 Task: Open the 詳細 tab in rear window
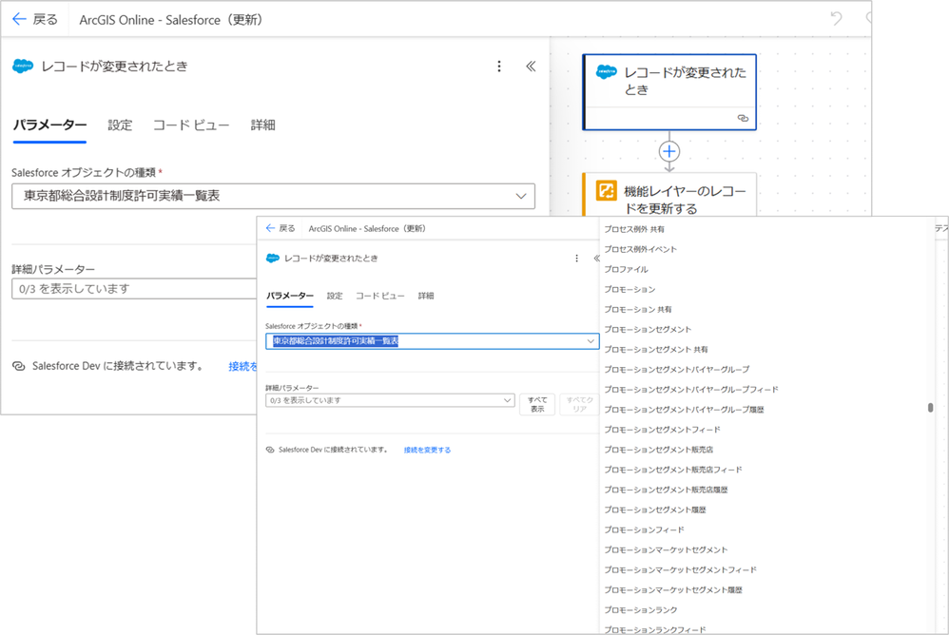tap(262, 125)
